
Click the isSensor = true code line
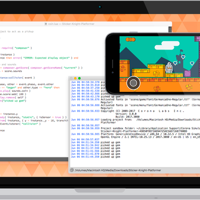[34, 117]
